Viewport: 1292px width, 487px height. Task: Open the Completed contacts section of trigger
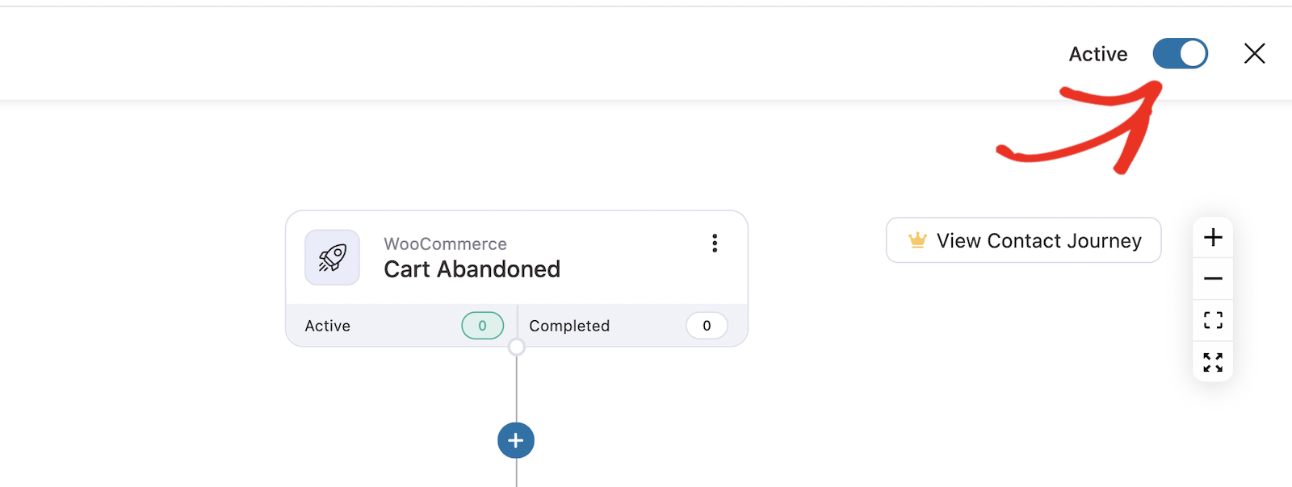click(x=632, y=326)
